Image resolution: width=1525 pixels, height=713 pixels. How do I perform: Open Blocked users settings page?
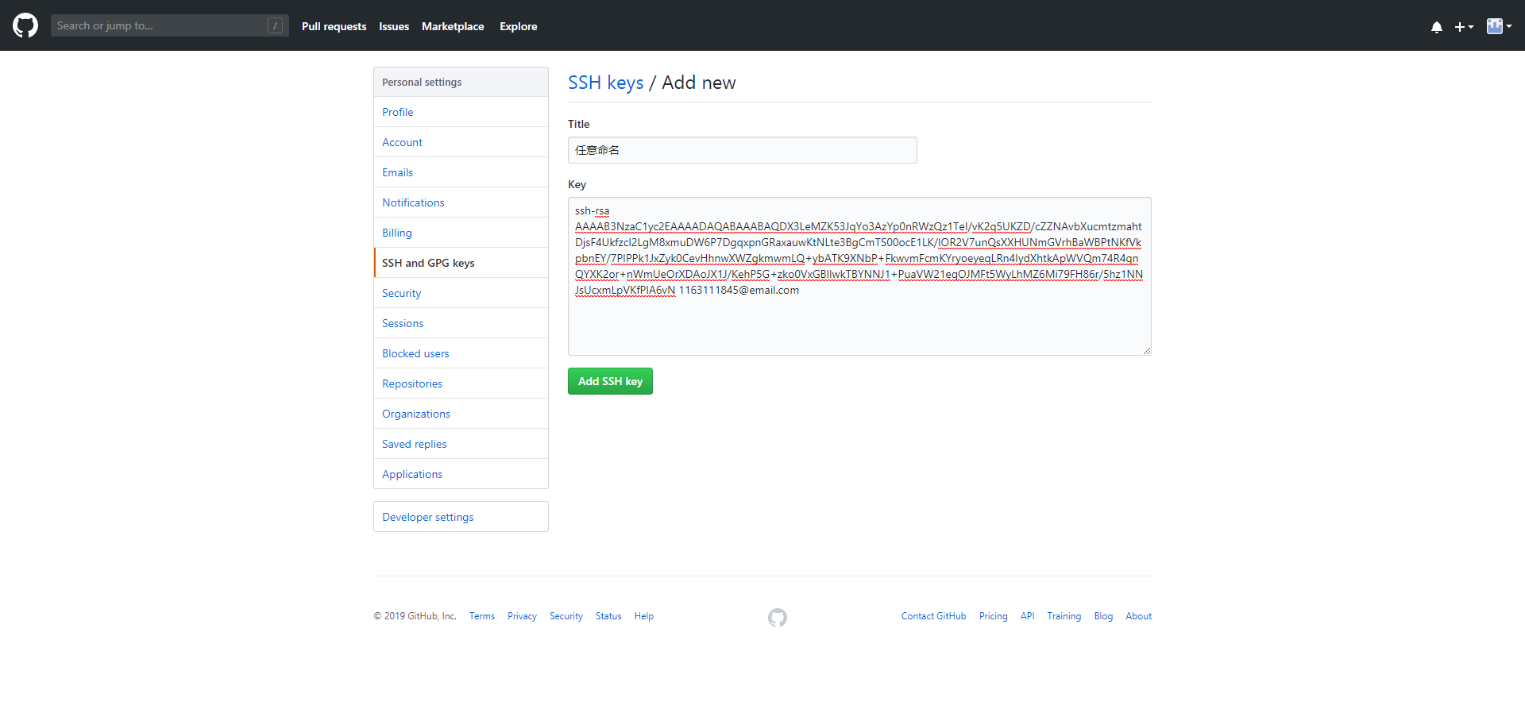(x=461, y=353)
